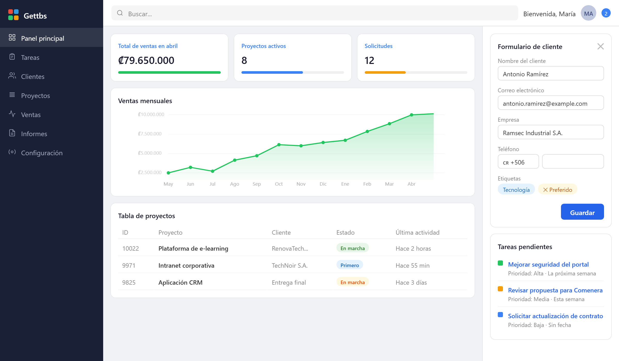
Task: Click the Gettbs colorful logo icon
Action: (x=13, y=15)
